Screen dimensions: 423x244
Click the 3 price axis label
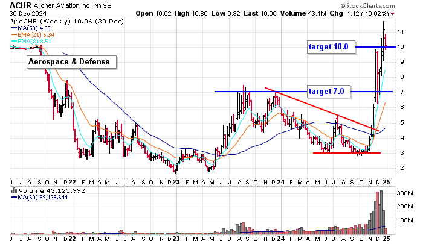pos(402,153)
